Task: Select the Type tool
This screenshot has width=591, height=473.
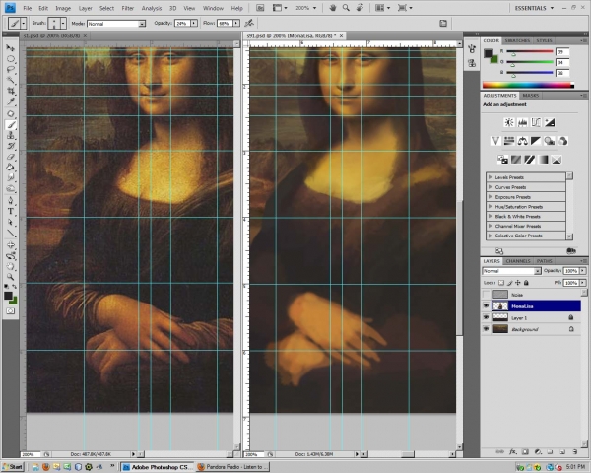Action: pos(10,211)
